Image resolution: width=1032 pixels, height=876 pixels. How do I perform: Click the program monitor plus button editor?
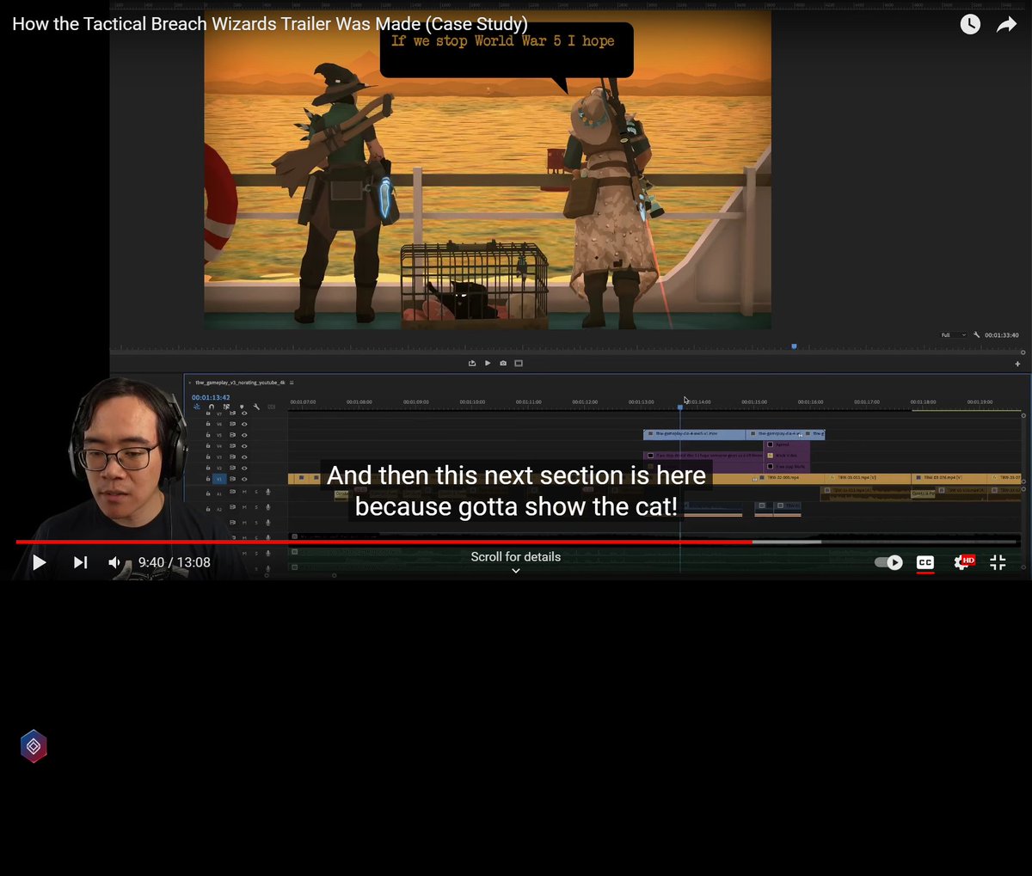1018,364
